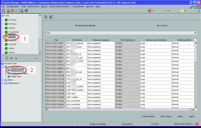Open the Report menu
The width and height of the screenshot is (201, 128).
click(x=44, y=6)
